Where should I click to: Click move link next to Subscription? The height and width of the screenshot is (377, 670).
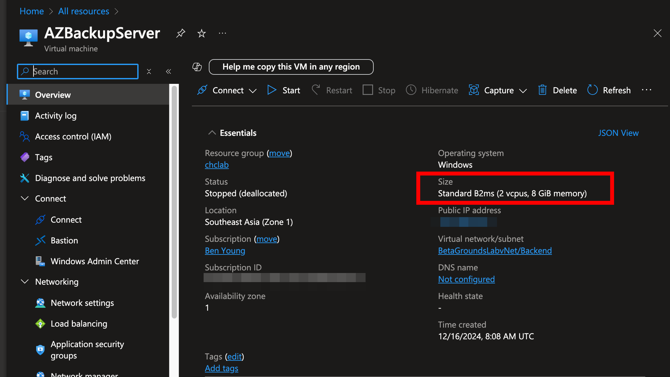[x=267, y=239]
